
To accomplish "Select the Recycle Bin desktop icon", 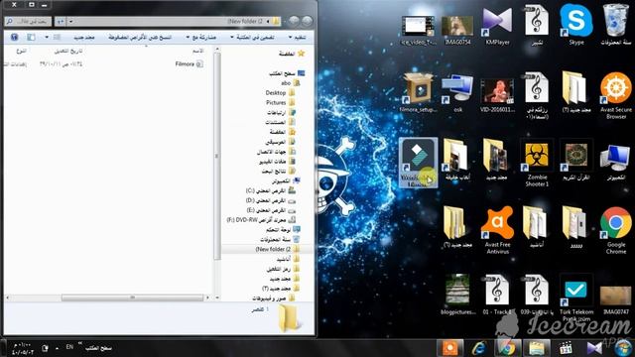I will (x=615, y=24).
